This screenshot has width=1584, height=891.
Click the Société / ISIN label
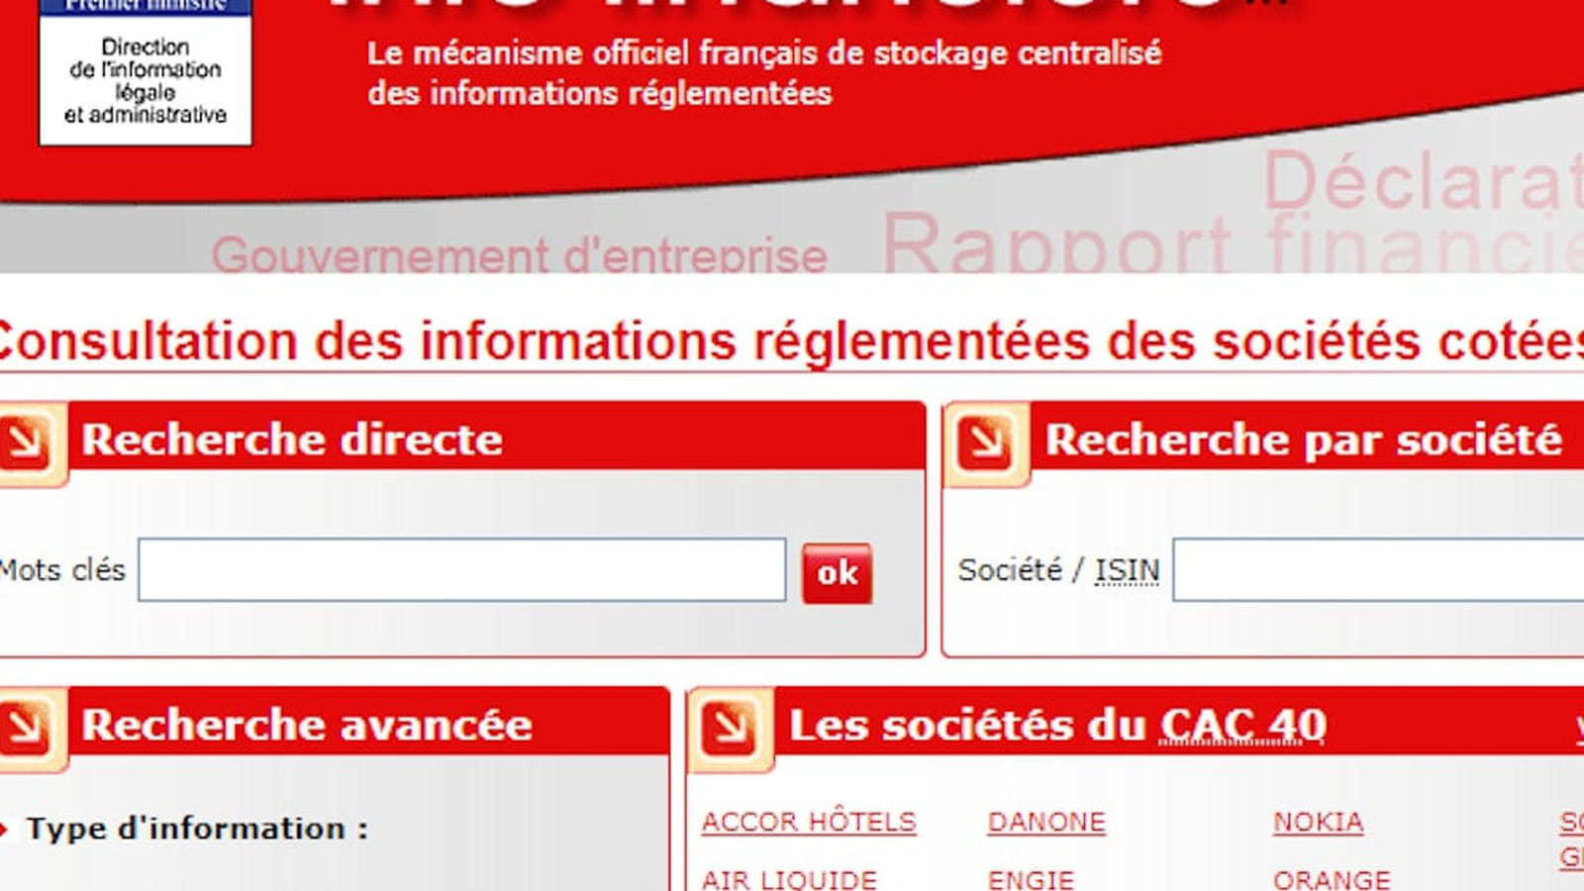point(1058,570)
